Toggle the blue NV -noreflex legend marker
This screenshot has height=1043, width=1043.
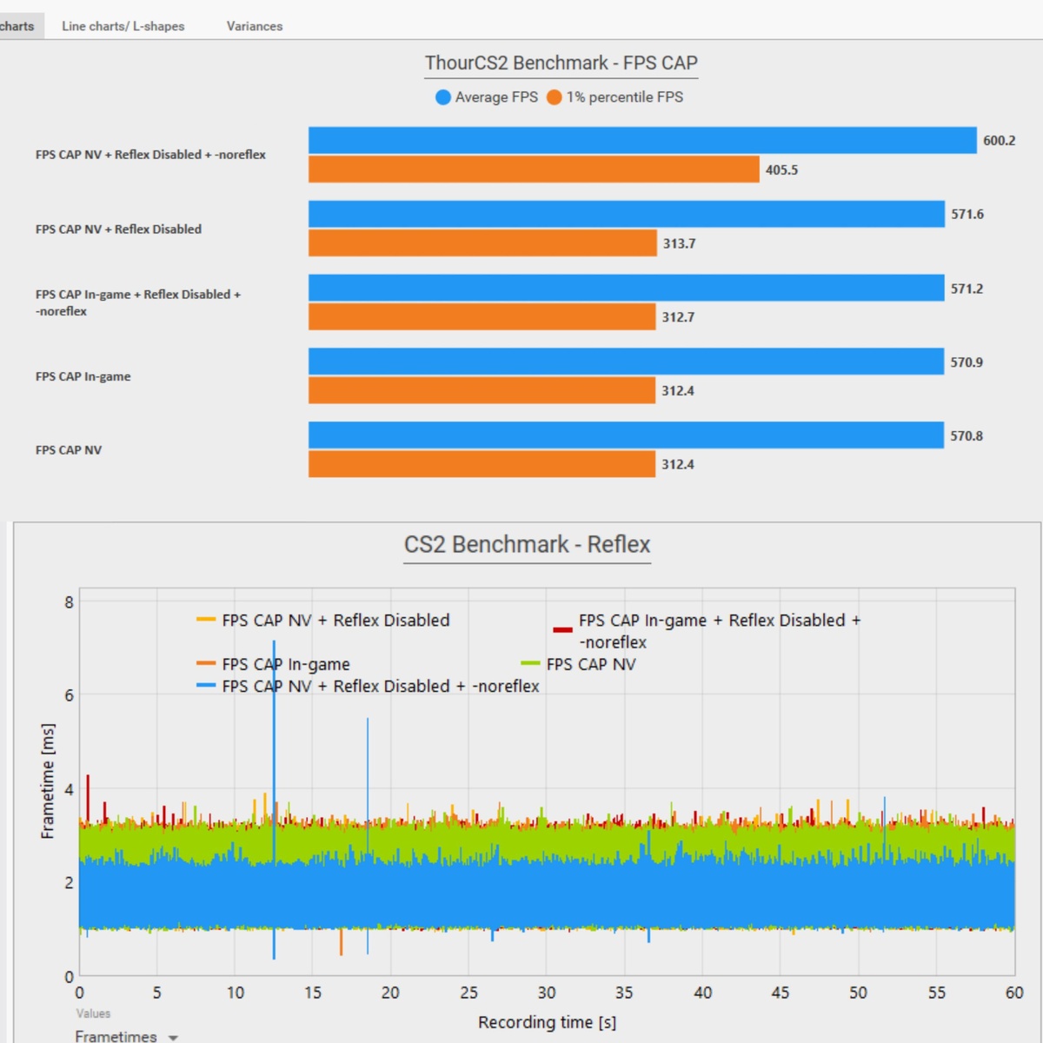point(206,686)
